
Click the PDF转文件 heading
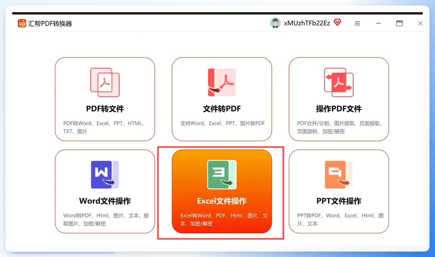point(105,109)
